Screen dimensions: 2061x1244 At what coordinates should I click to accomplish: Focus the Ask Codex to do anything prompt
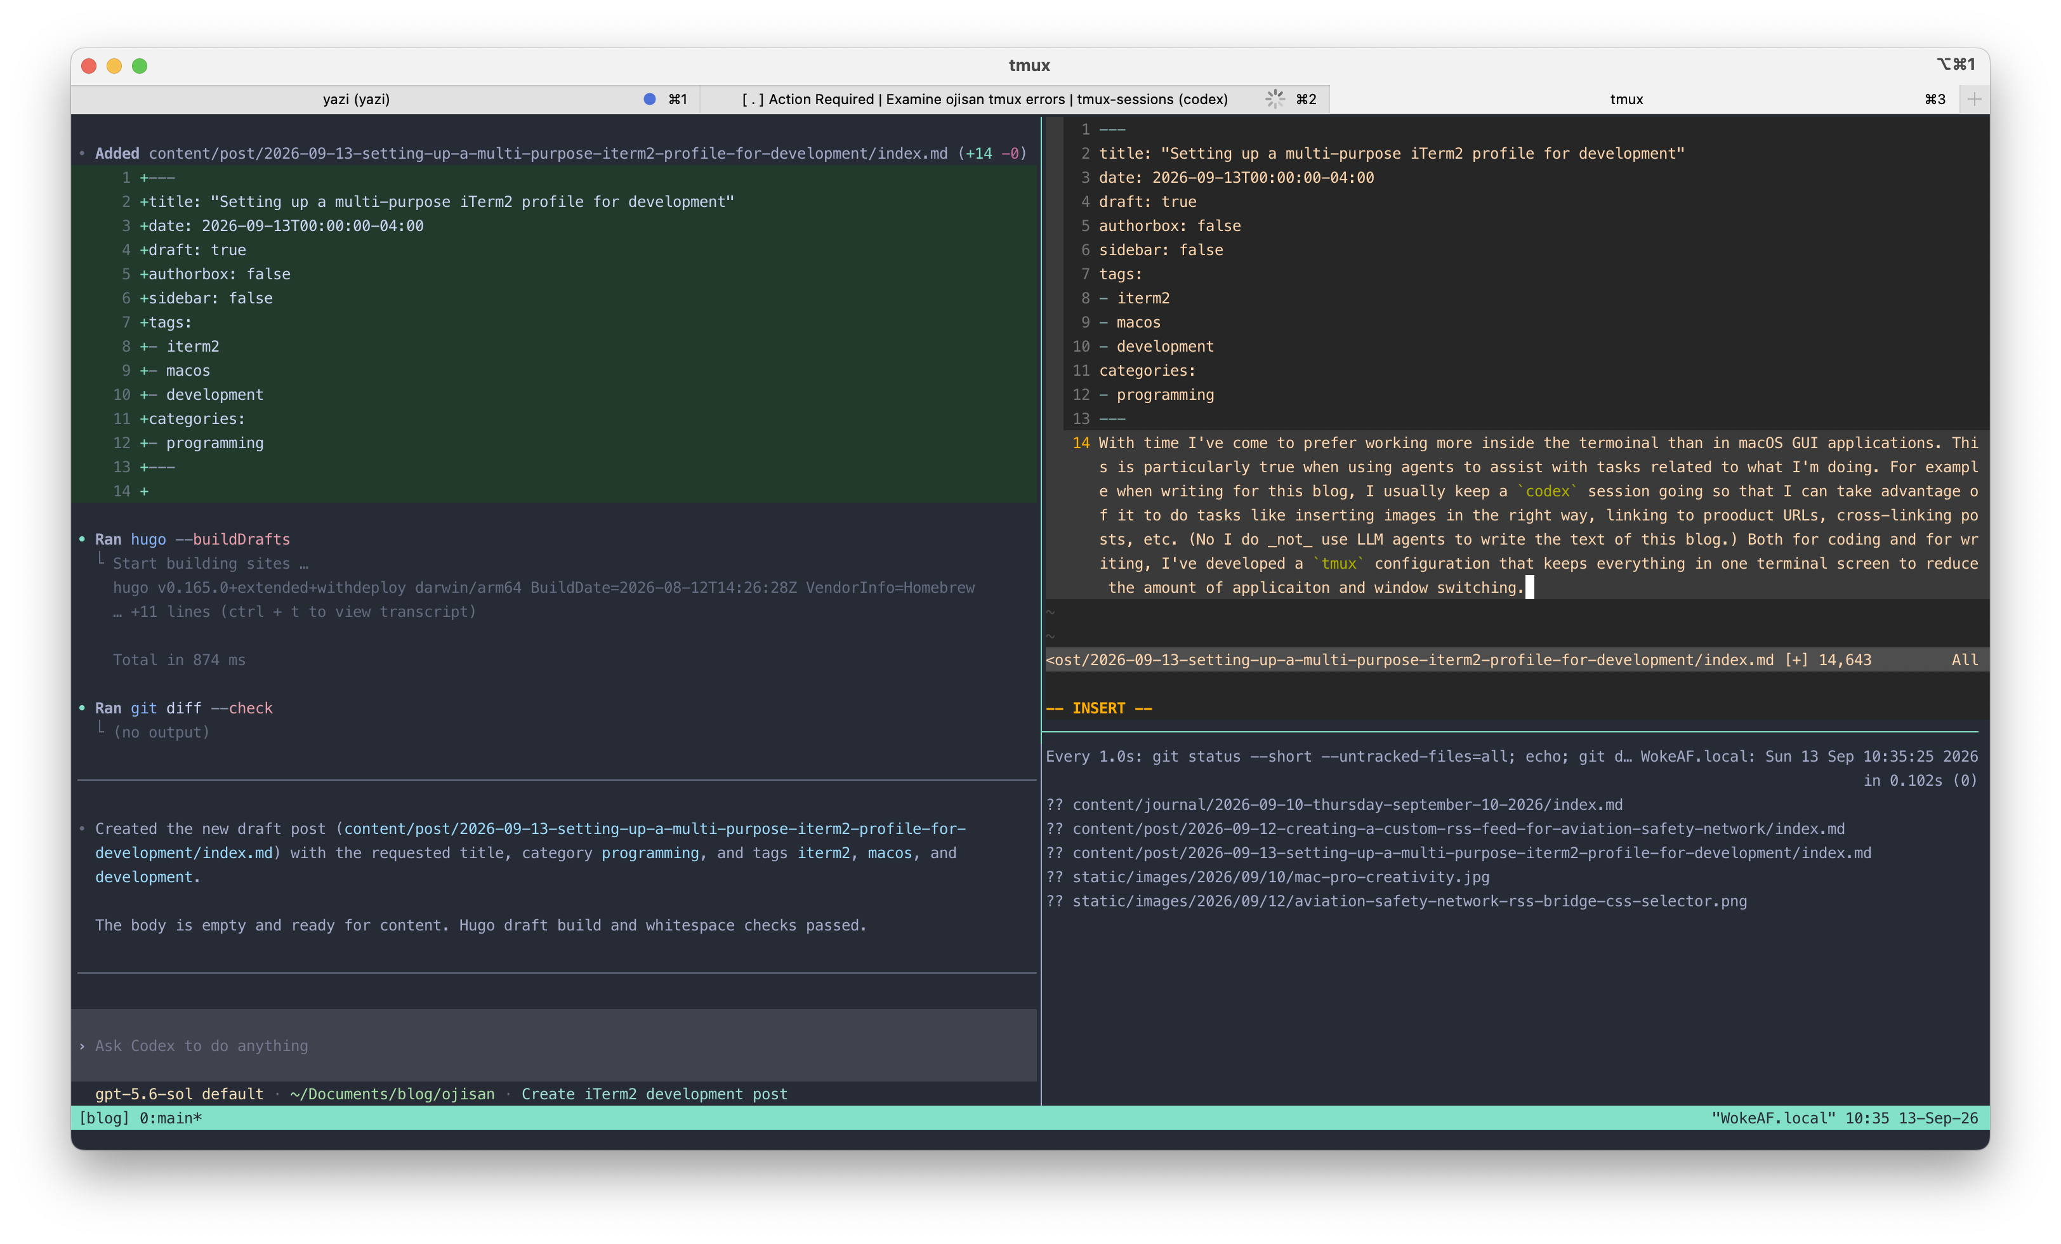555,1045
